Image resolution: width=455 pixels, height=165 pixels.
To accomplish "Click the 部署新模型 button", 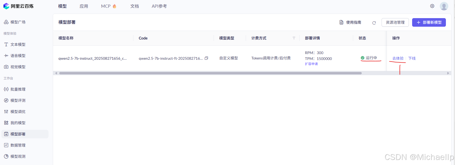I will [429, 22].
